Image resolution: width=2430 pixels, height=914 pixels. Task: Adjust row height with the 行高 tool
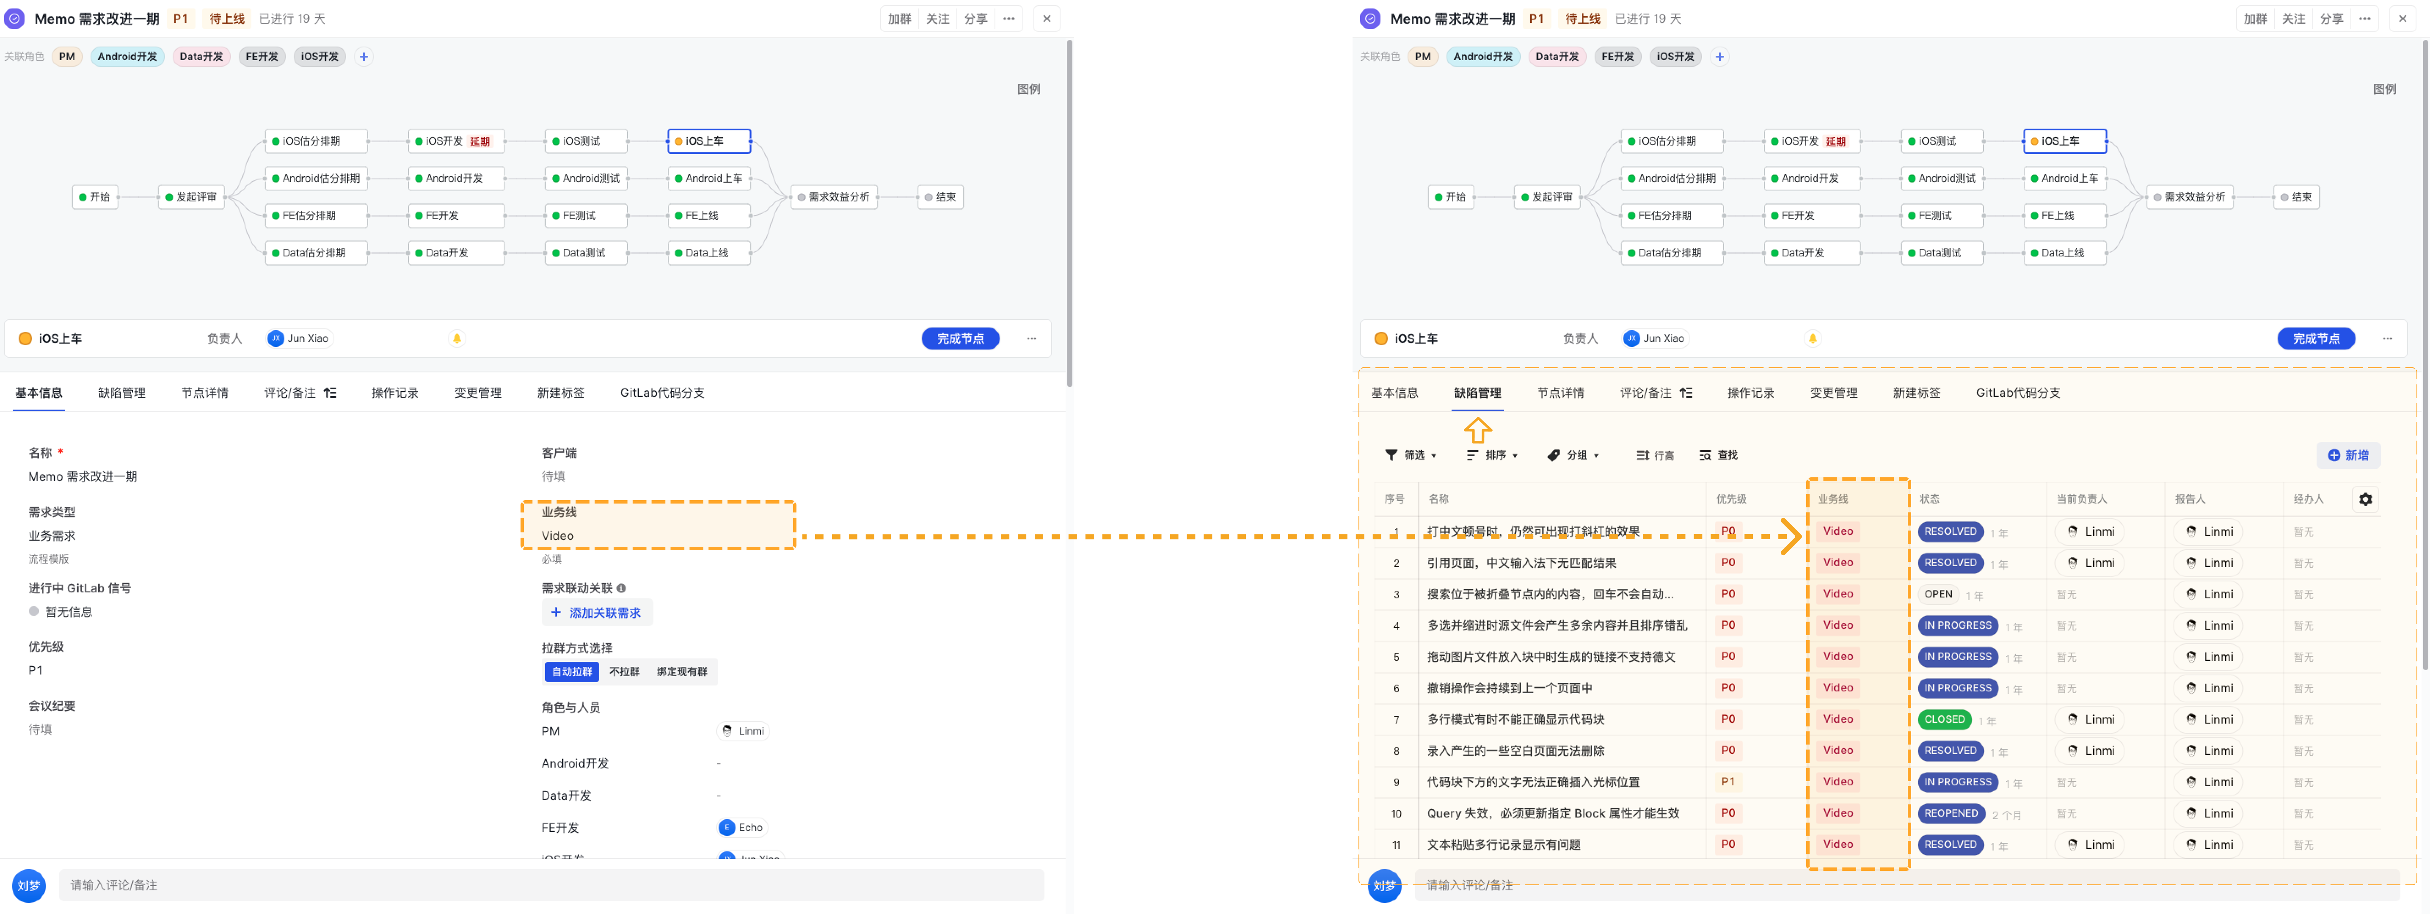[1655, 456]
